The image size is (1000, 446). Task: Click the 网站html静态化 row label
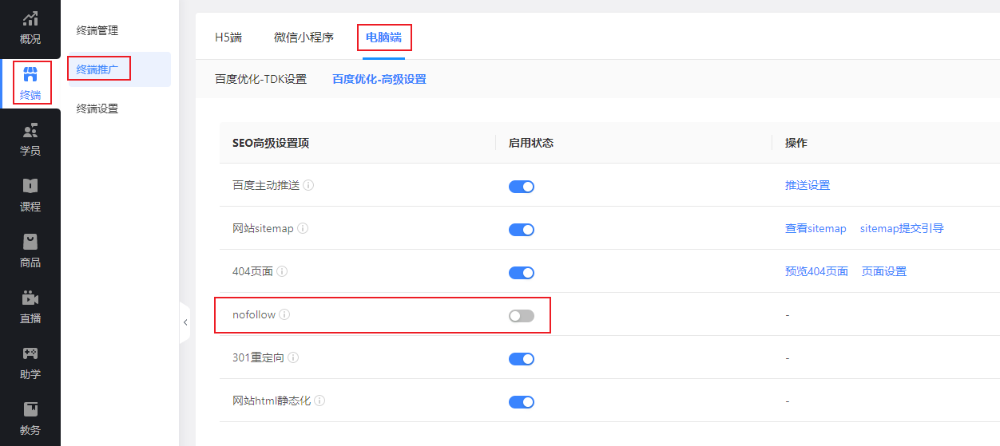272,401
